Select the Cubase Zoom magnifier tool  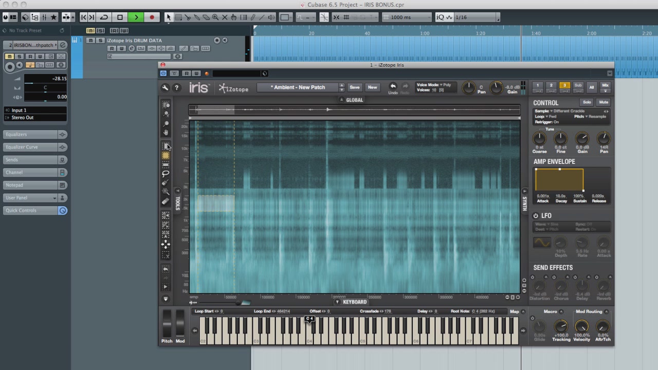pyautogui.click(x=215, y=17)
